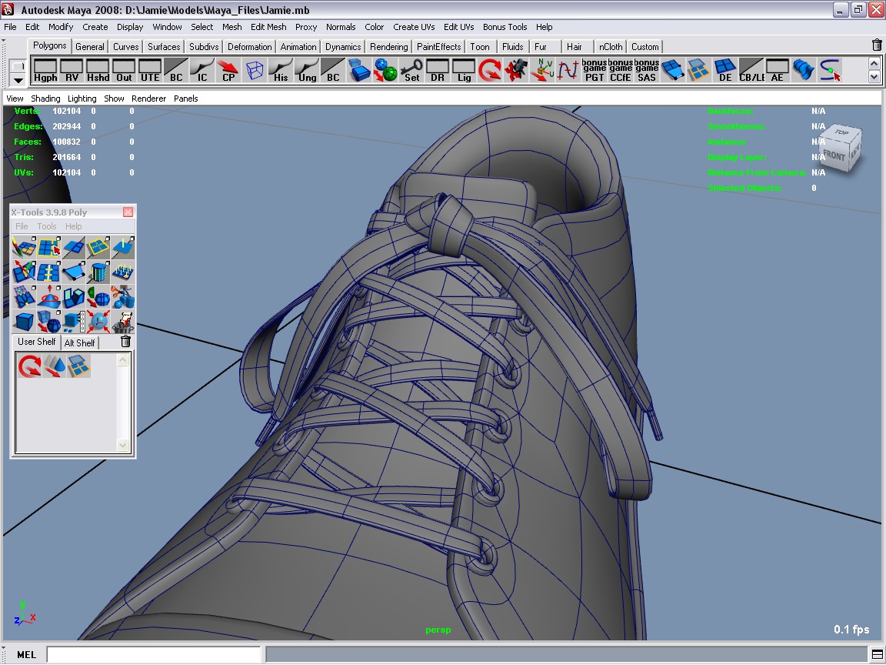Select X-Tools plain blue cube tool
The image size is (886, 665).
tap(24, 322)
